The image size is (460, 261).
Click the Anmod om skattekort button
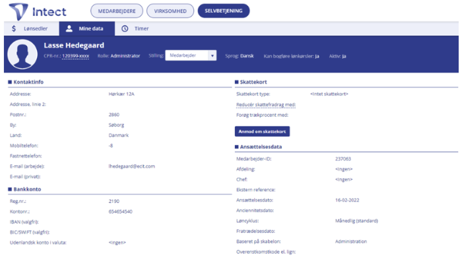pos(262,132)
